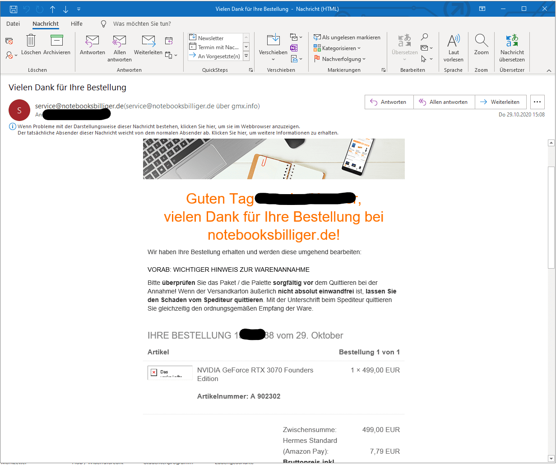Open the Nachverfolgung flag dropdown

coord(339,59)
